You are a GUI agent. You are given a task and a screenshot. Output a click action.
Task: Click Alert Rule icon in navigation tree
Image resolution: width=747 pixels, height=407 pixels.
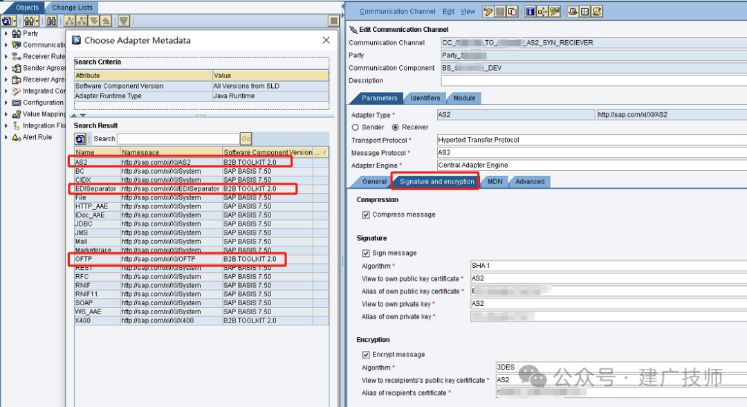pos(16,137)
